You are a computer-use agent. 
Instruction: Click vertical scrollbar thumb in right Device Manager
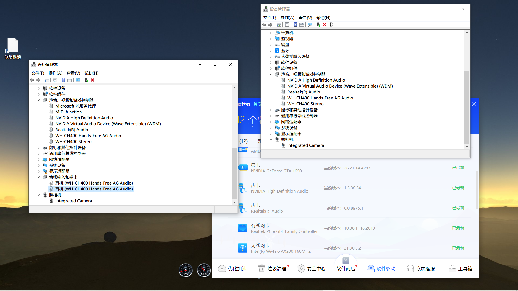467,108
